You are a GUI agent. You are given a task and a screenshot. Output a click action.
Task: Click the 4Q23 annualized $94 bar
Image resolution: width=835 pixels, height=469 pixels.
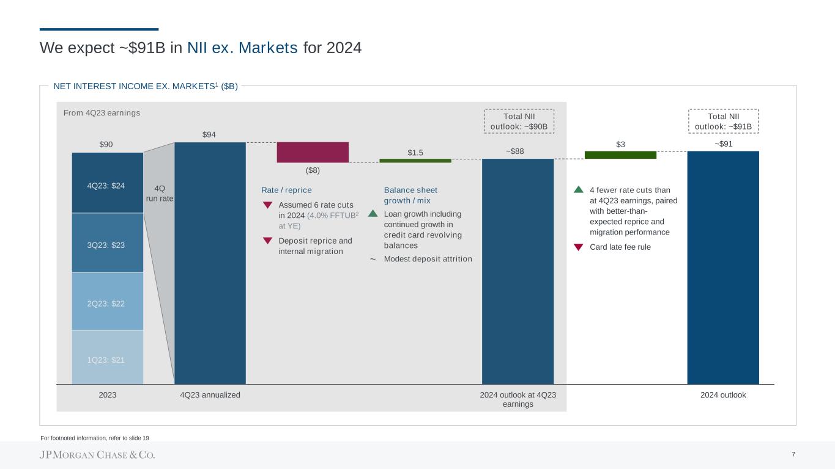point(210,263)
